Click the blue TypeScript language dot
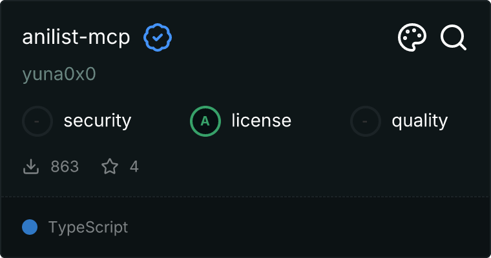The image size is (491, 258). [29, 227]
